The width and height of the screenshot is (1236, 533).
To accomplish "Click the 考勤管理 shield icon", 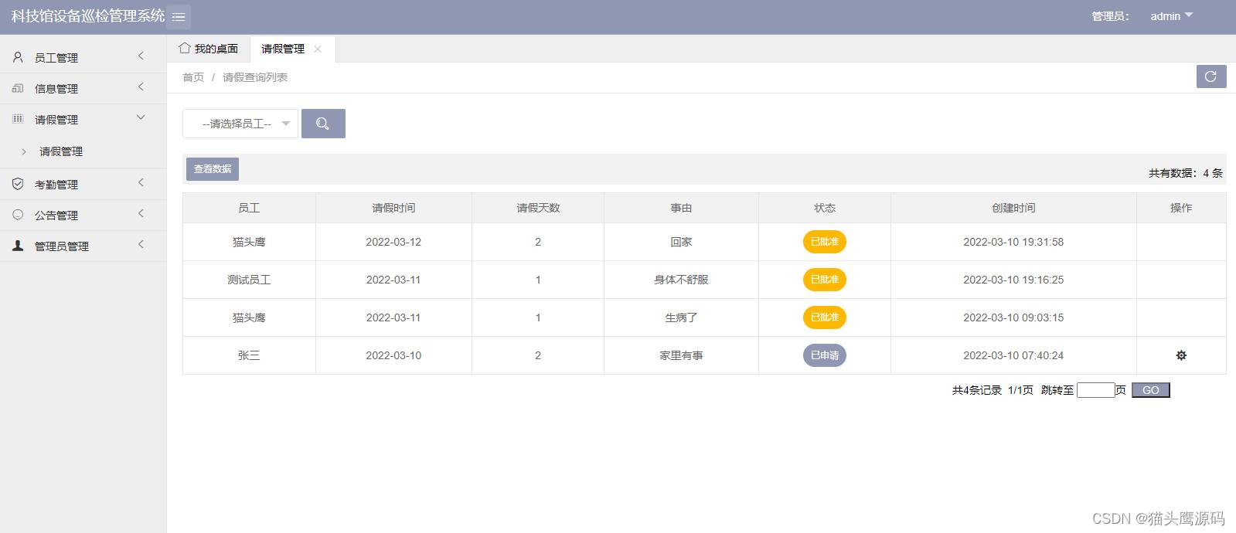I will pos(18,184).
